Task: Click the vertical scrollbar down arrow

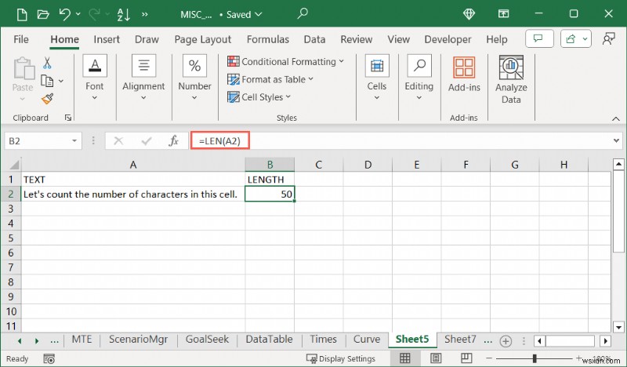Action: (x=618, y=327)
